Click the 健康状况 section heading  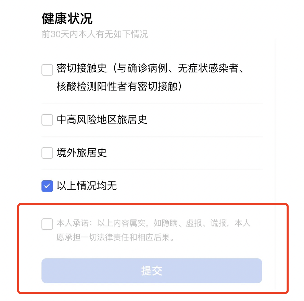[67, 19]
